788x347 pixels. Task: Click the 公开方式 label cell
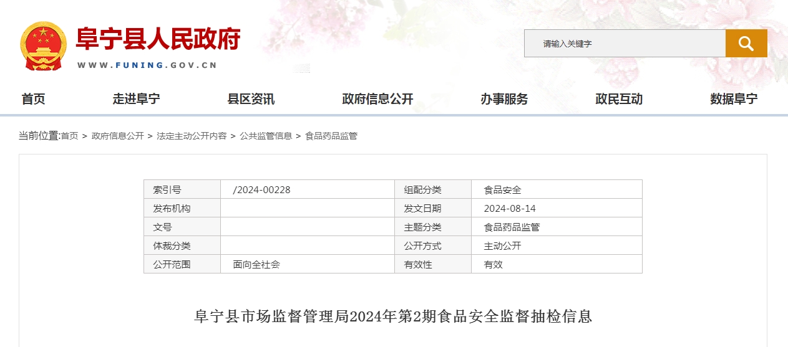tap(433, 245)
